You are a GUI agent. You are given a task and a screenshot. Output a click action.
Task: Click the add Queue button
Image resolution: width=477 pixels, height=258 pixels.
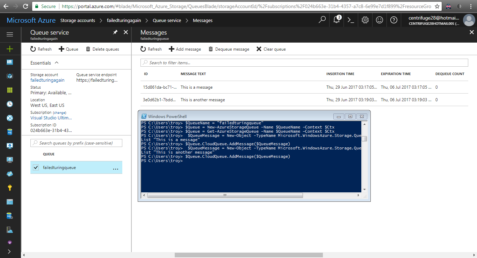68,49
